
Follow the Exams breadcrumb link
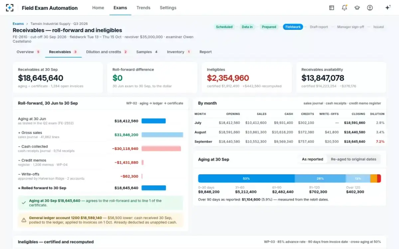point(18,24)
